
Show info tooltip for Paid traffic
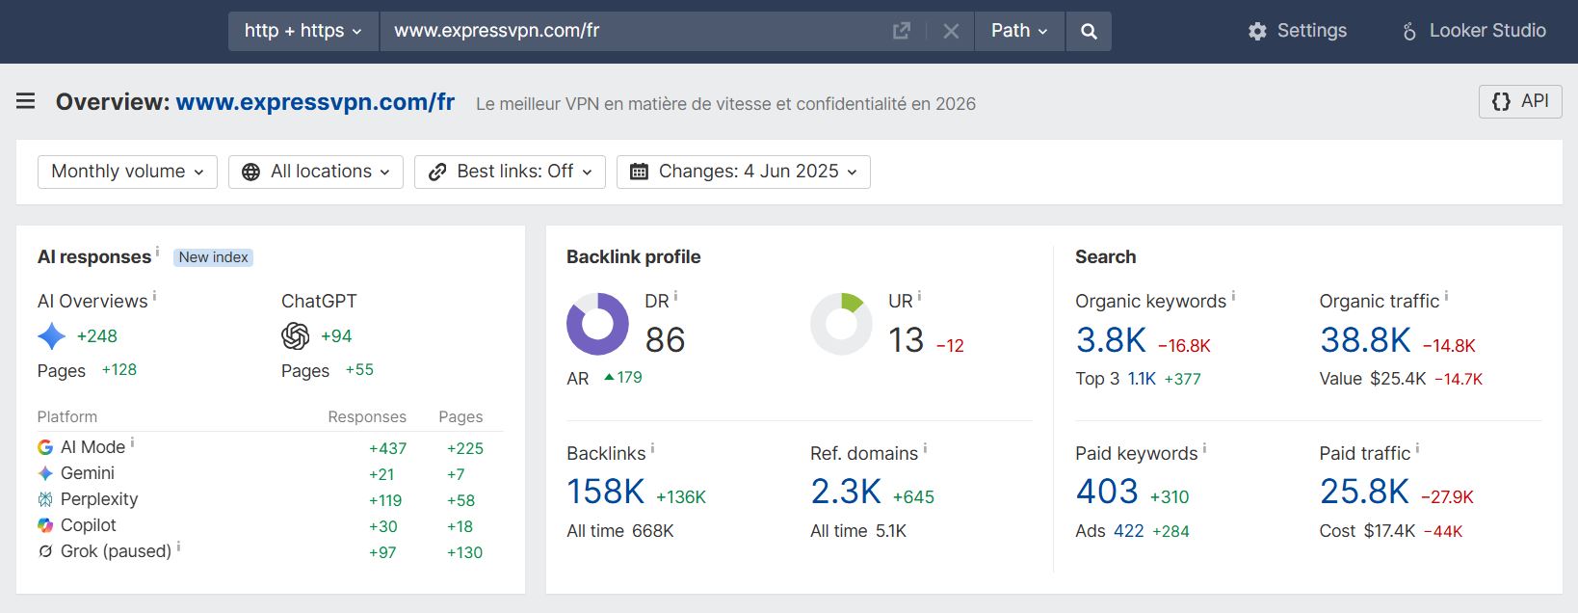coord(1417,448)
